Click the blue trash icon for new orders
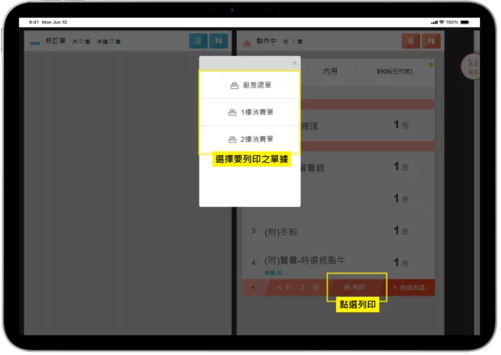 (198, 41)
